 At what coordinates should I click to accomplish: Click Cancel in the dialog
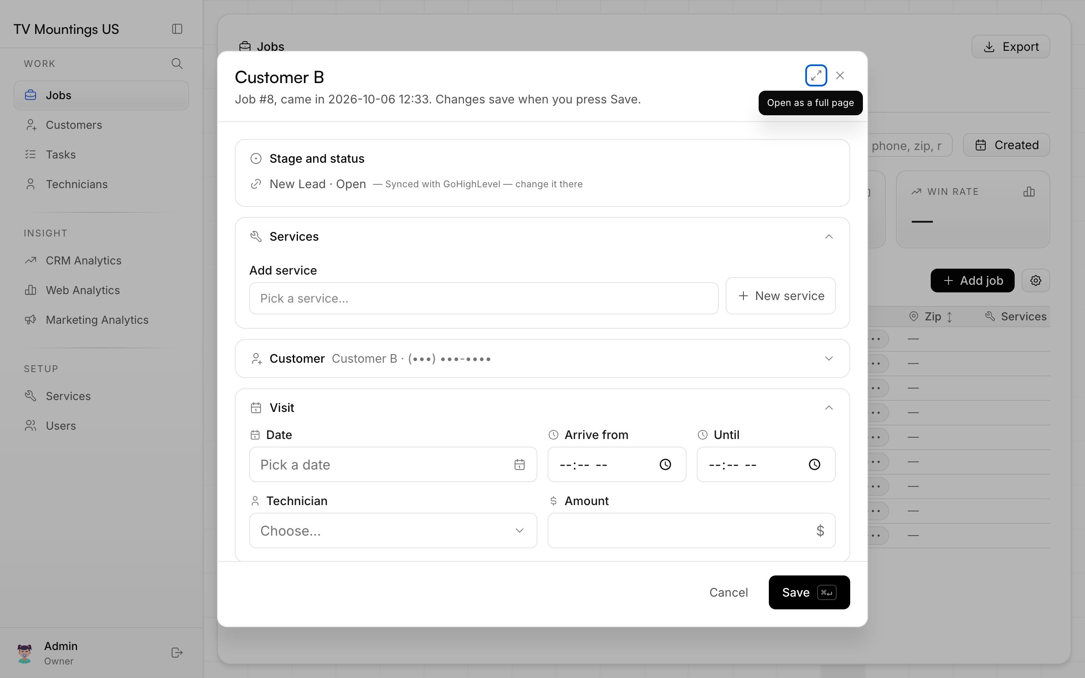[729, 592]
